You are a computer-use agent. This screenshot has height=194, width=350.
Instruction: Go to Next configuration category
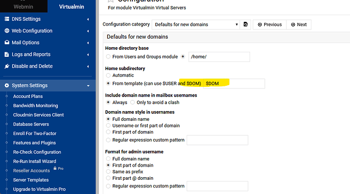click(299, 24)
